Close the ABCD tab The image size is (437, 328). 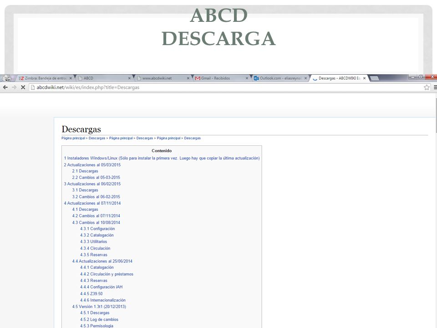click(x=129, y=78)
